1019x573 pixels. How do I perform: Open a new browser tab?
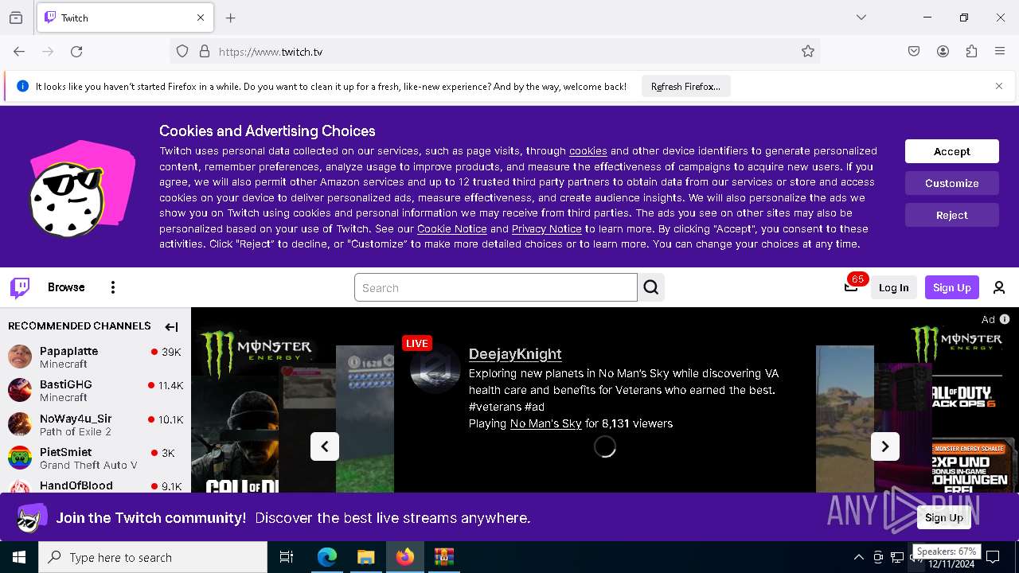click(231, 18)
